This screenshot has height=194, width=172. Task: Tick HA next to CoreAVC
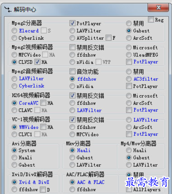pyautogui.click(x=43, y=103)
